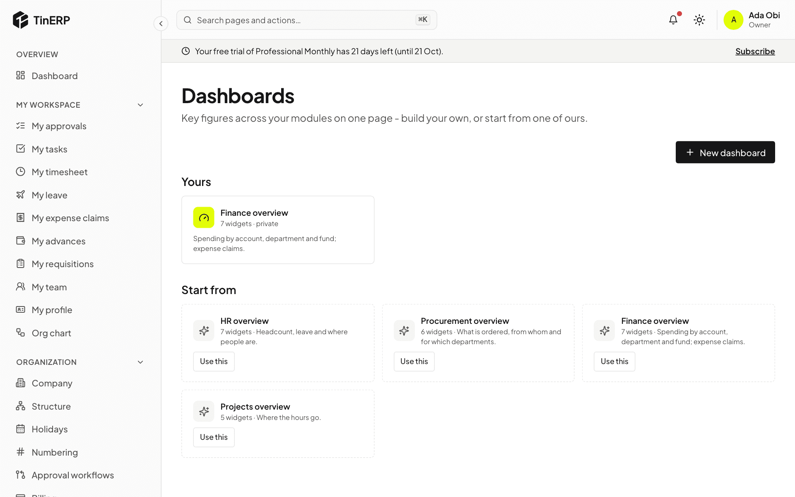Viewport: 795px width, 497px height.
Task: Click the Projects overview sparkle icon
Action: [x=204, y=411]
